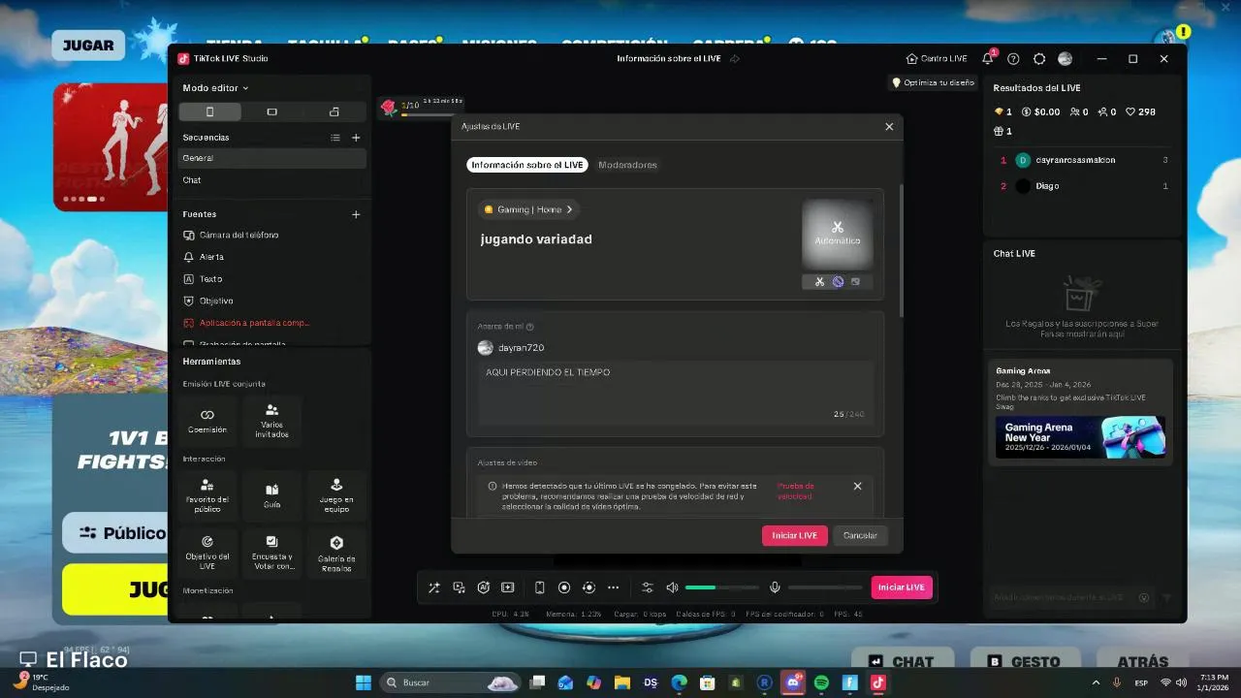Click Iniciar LIVE in the dialog
Viewport: 1241px width, 698px height.
(795, 535)
